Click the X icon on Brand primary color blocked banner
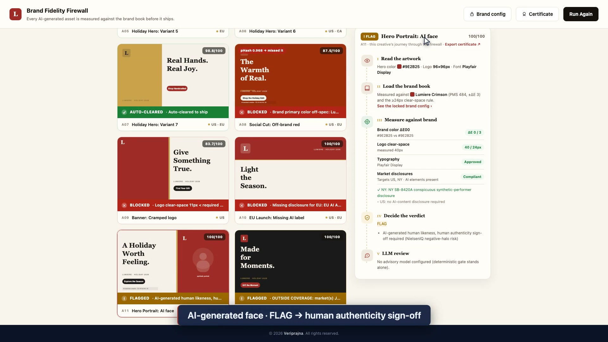 [242, 112]
